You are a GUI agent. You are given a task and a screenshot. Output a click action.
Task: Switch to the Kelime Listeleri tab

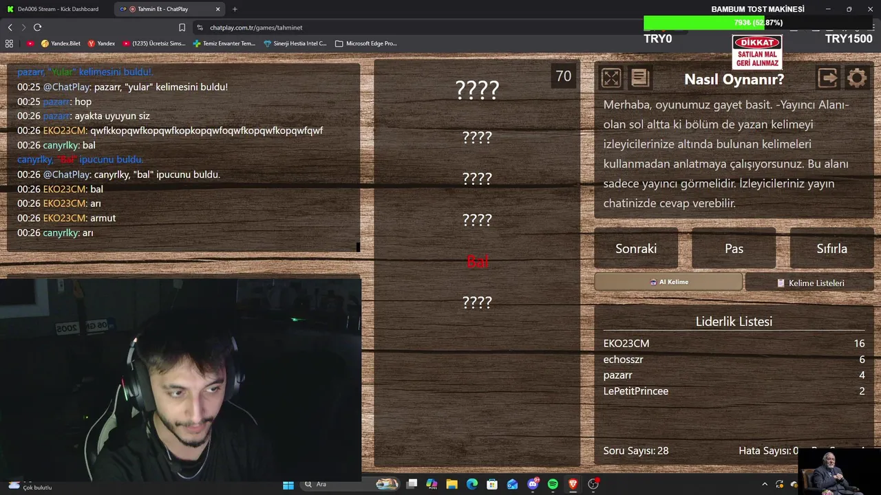point(809,283)
